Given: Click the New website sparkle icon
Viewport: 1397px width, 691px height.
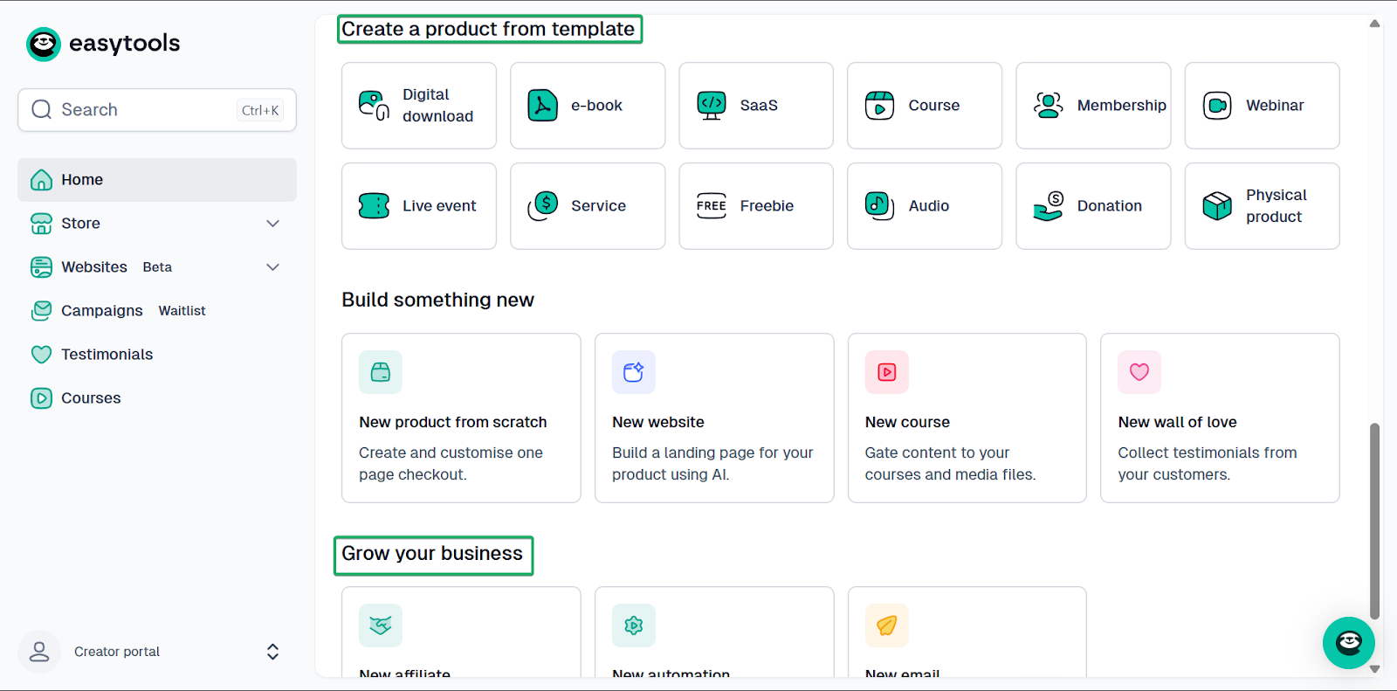Looking at the screenshot, I should click(634, 372).
